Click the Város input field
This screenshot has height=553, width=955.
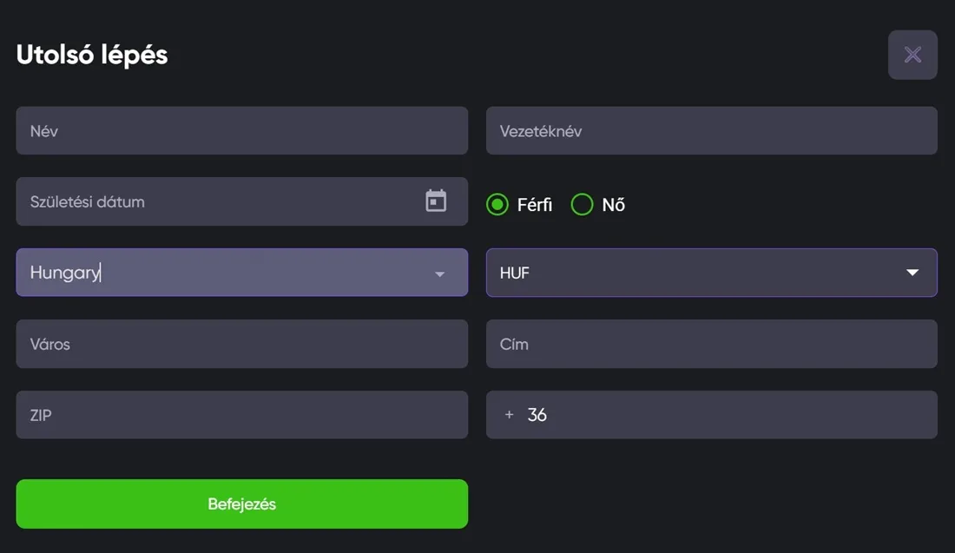pos(241,344)
